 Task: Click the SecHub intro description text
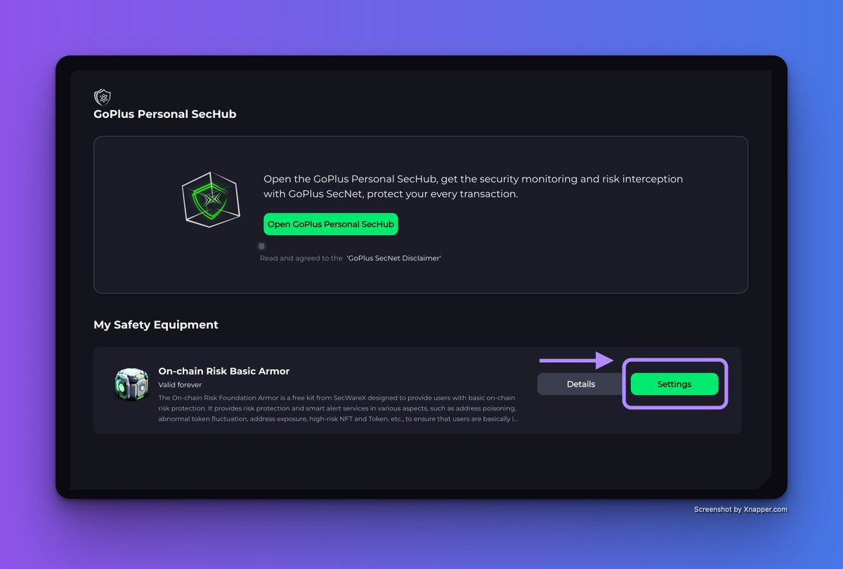473,187
